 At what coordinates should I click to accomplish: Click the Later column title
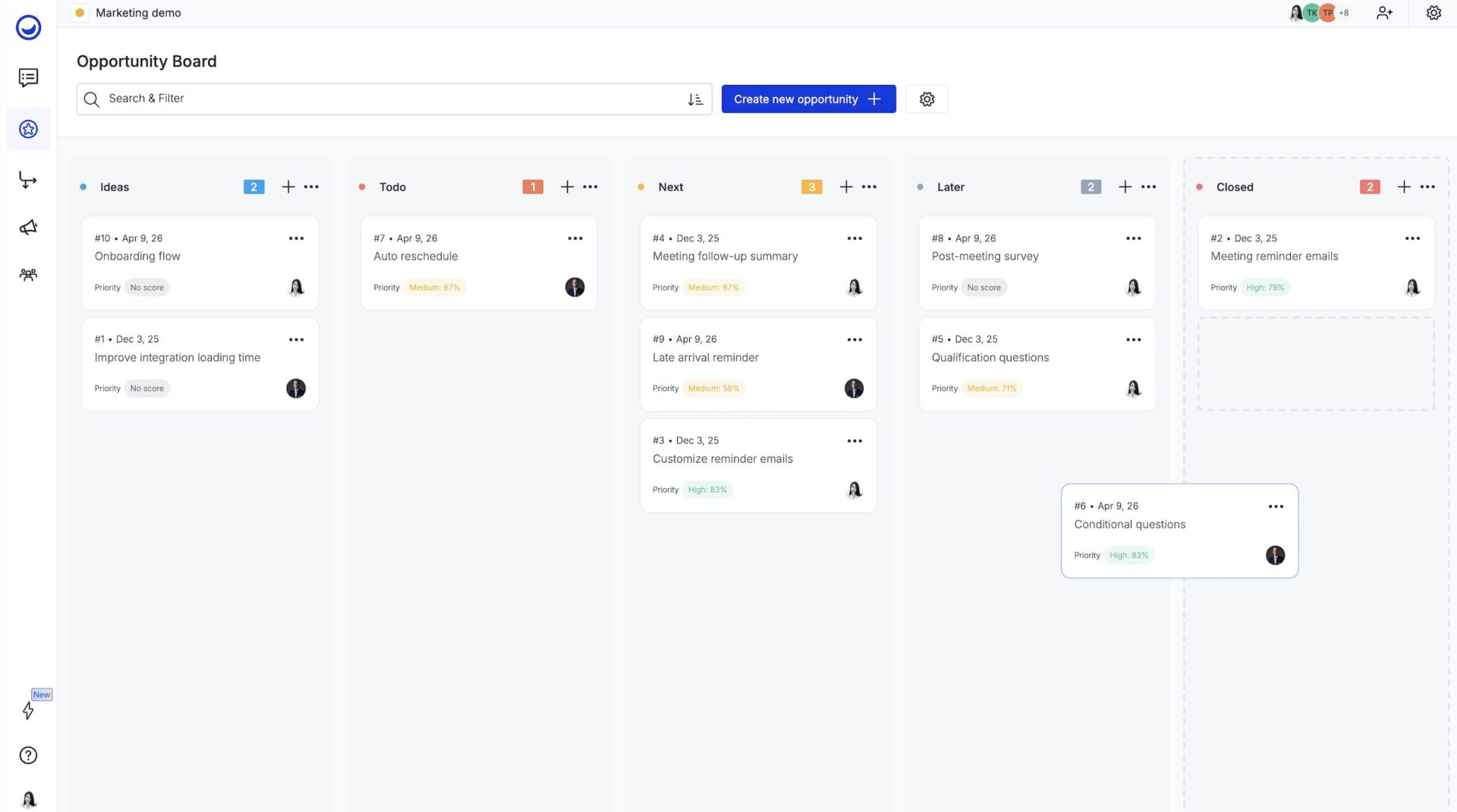951,187
